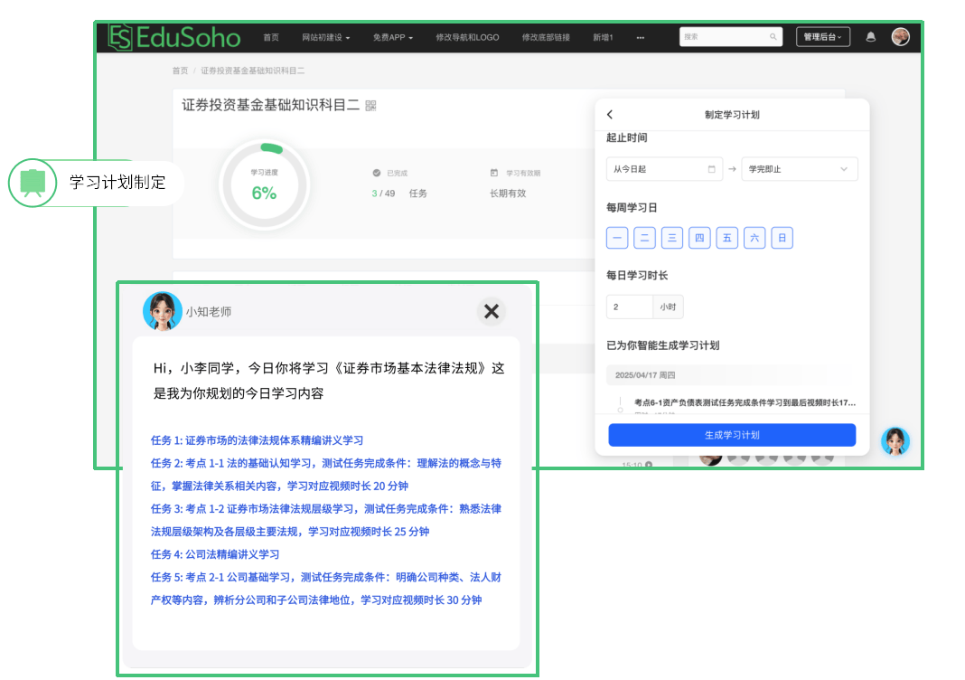The image size is (965, 680).
Task: Close the 小知老师 chat popup
Action: point(491,312)
